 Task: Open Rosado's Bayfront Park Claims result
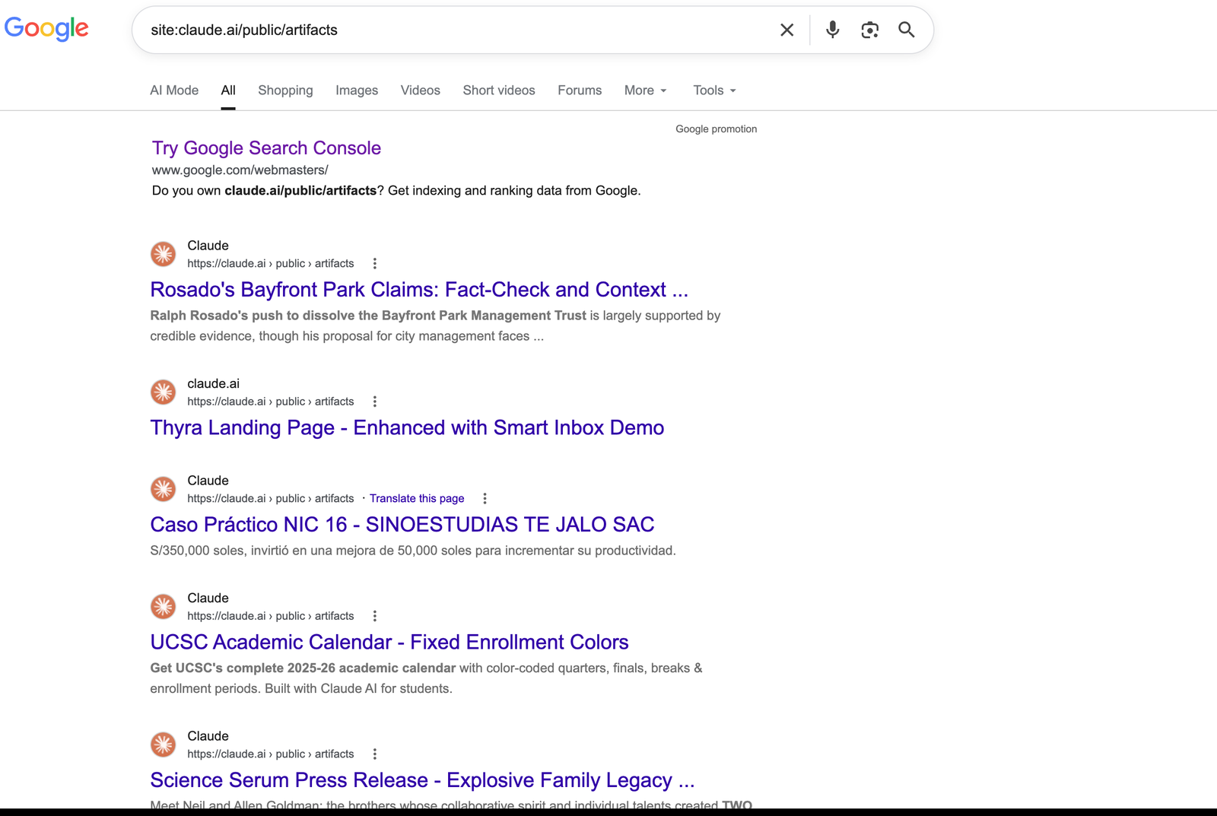click(x=419, y=290)
